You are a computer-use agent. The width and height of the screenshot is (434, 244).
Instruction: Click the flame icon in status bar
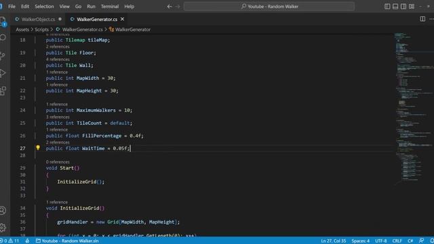pos(27,241)
